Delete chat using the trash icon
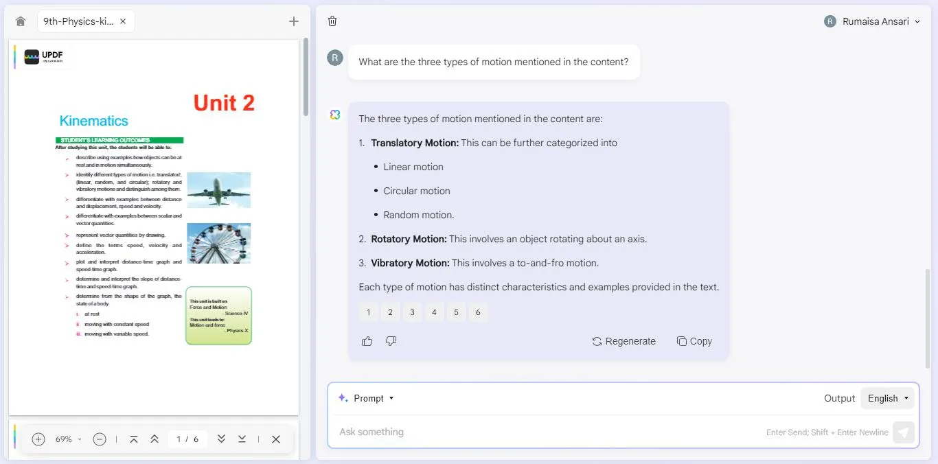This screenshot has height=464, width=938. 332,21
